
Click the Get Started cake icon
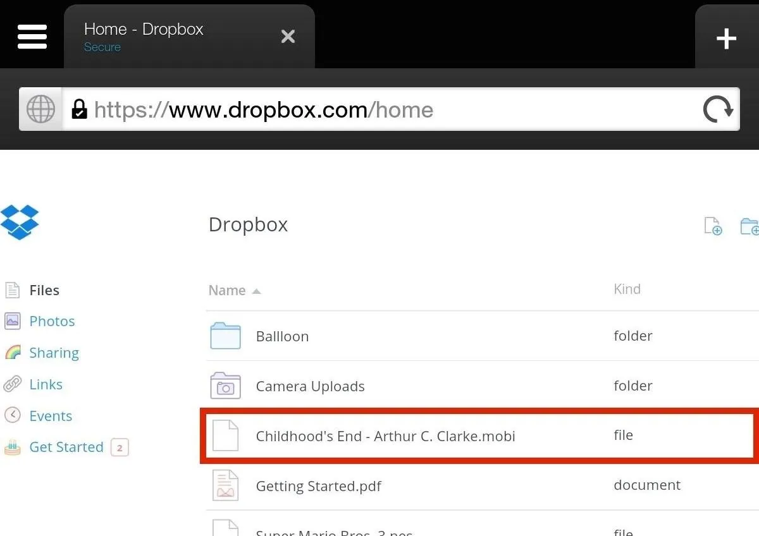[x=12, y=447]
